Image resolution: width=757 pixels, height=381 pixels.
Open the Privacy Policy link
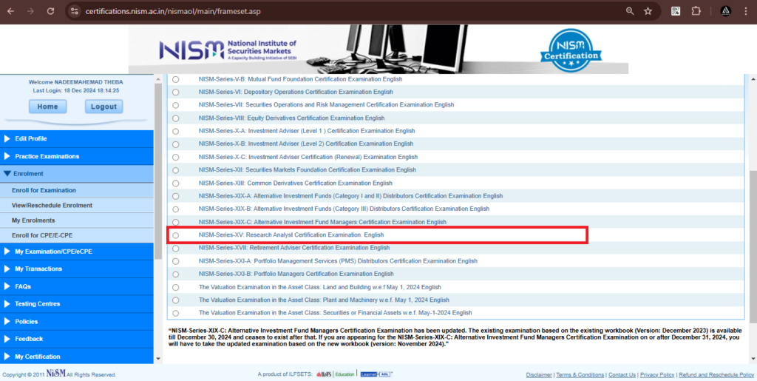coord(657,375)
